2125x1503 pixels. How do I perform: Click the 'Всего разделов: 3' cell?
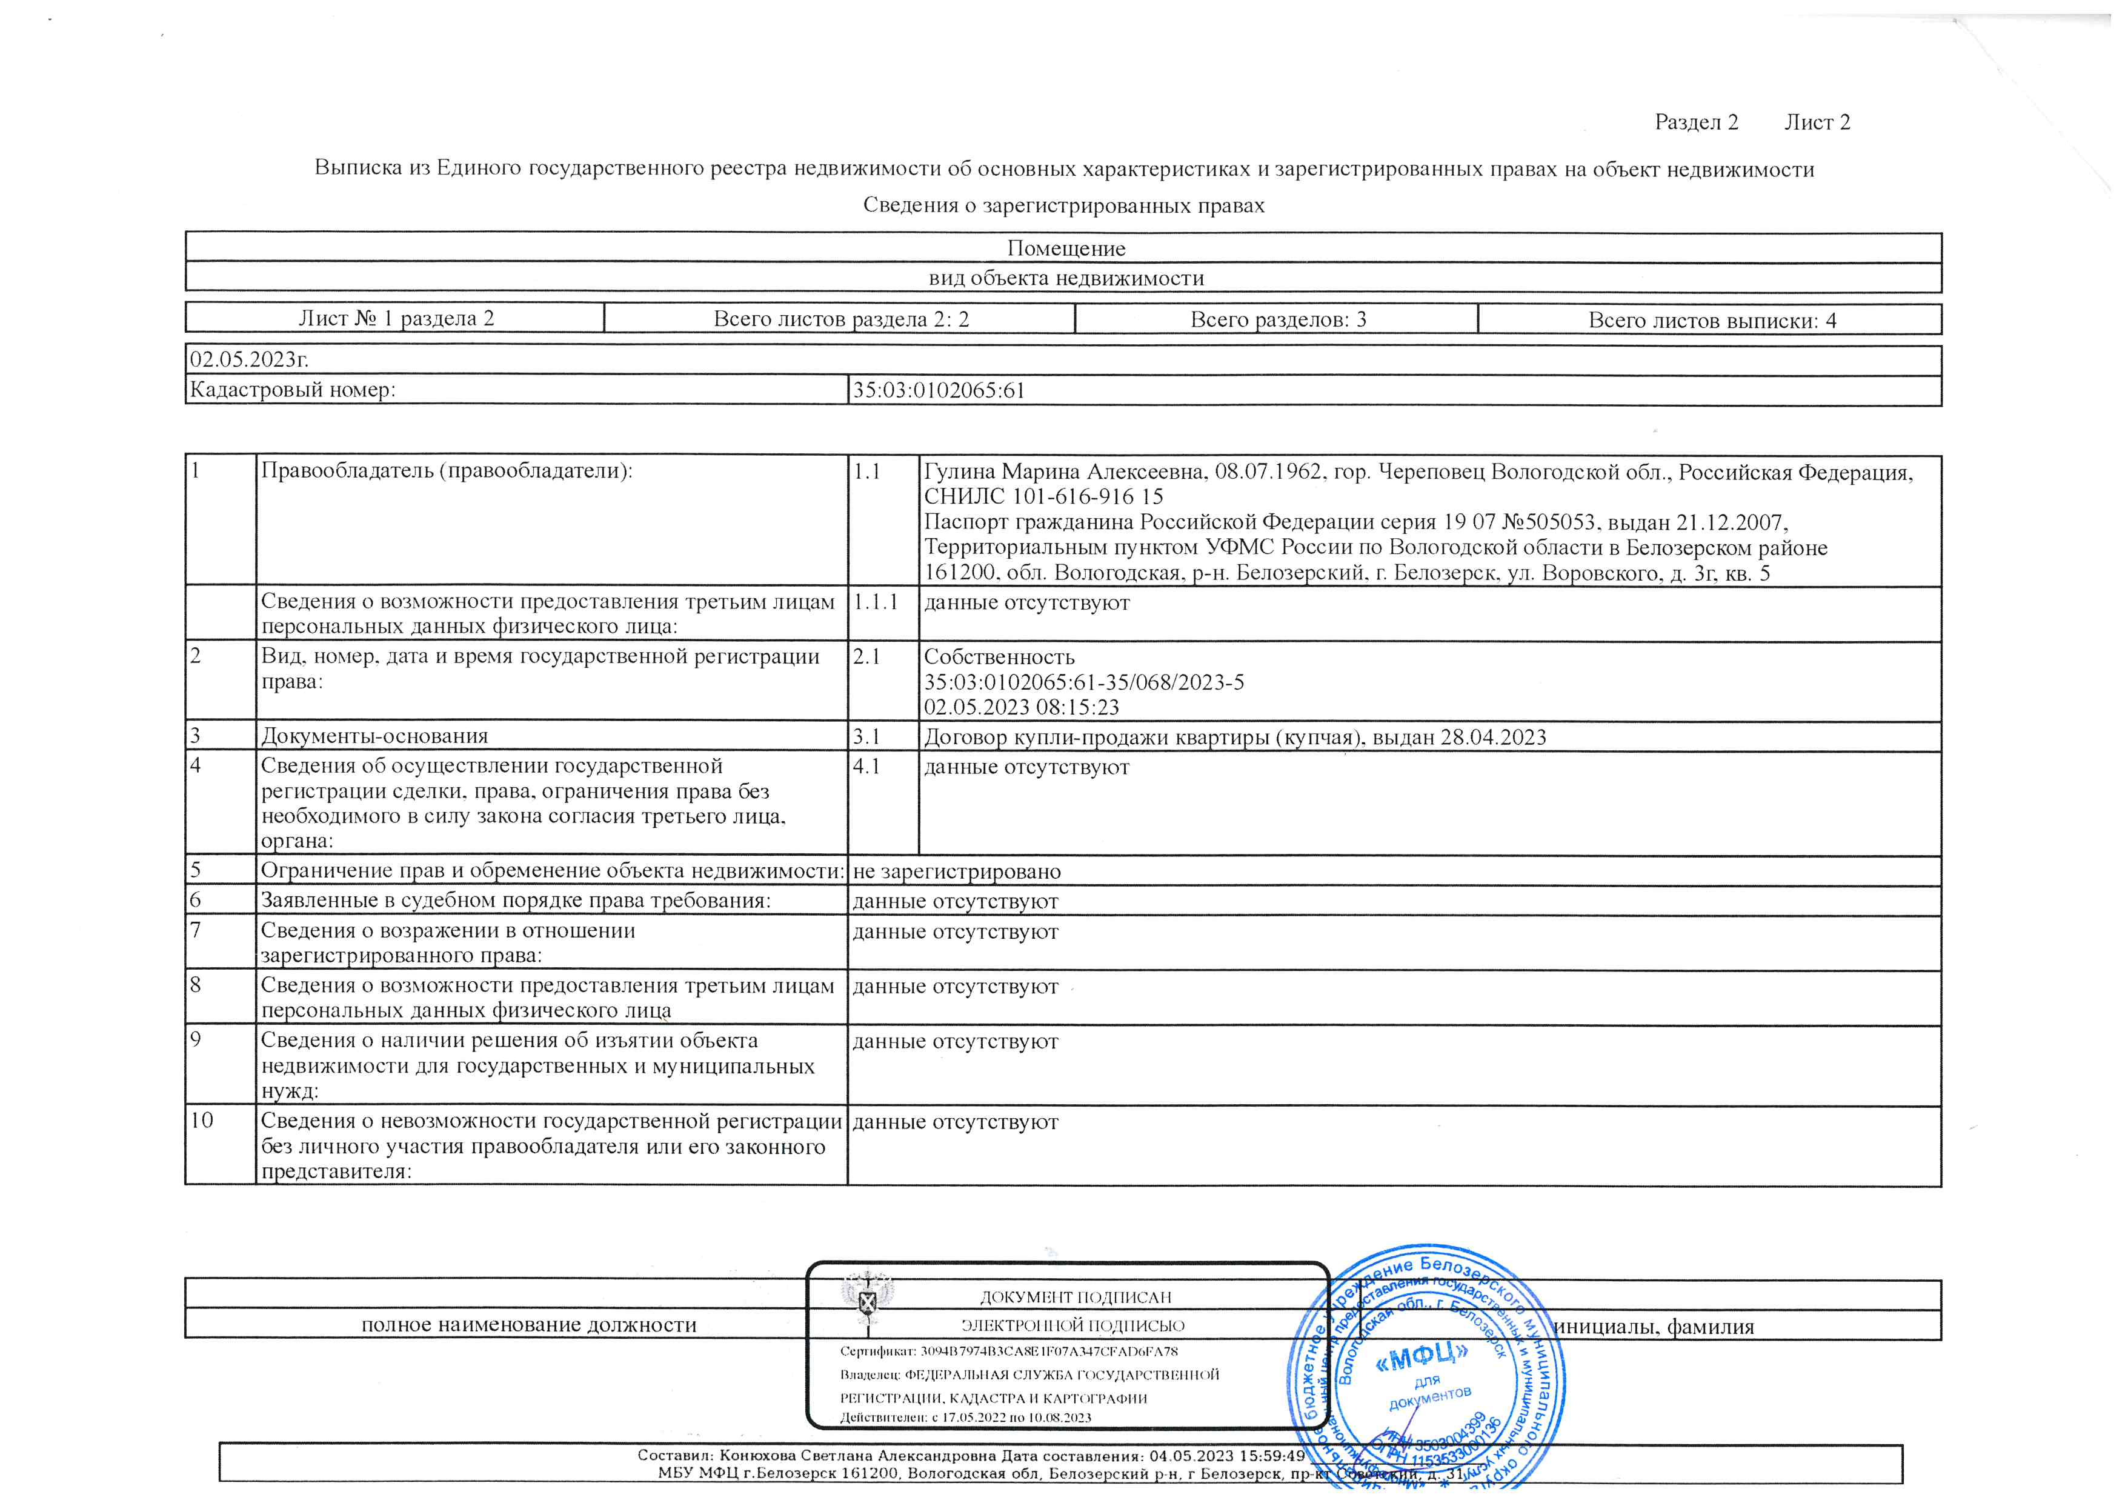1277,320
